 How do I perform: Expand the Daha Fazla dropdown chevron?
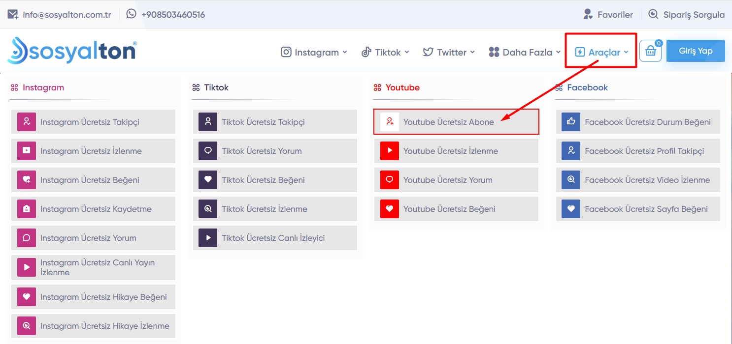(x=558, y=52)
